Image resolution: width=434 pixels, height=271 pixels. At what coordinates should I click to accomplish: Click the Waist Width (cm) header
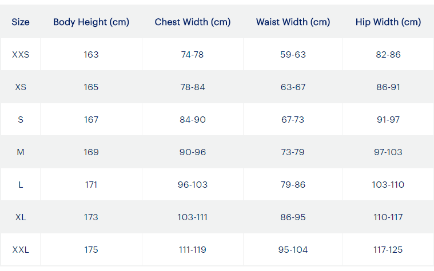tap(293, 22)
